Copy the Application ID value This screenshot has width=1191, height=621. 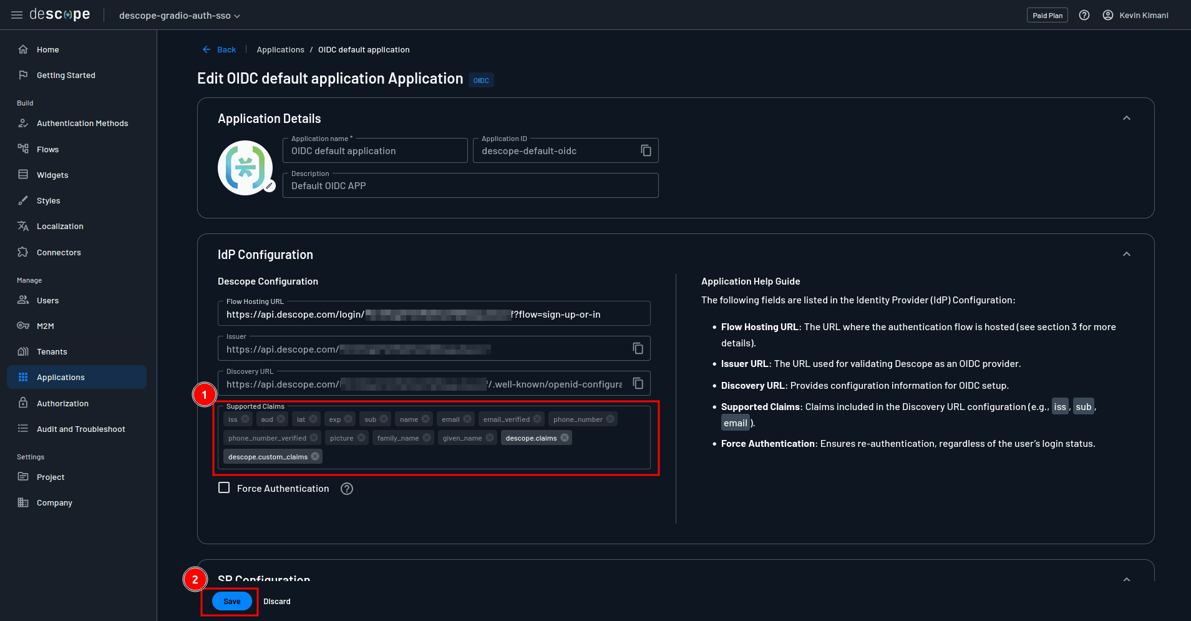[646, 150]
